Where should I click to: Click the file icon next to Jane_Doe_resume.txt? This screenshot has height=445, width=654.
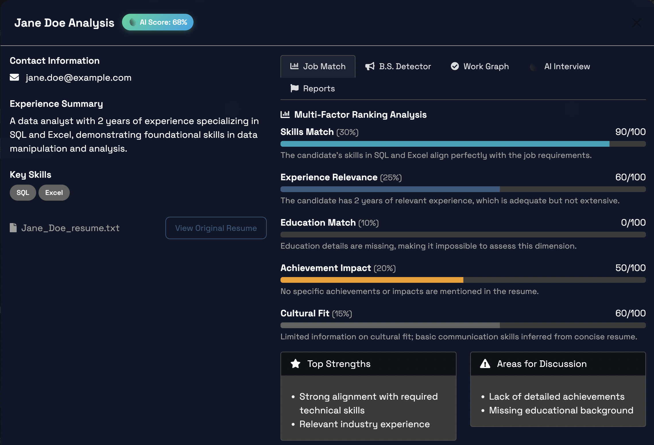coord(13,228)
